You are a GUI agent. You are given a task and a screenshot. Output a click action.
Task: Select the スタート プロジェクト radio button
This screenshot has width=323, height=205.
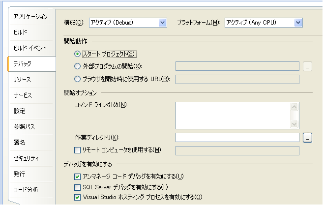coord(77,54)
